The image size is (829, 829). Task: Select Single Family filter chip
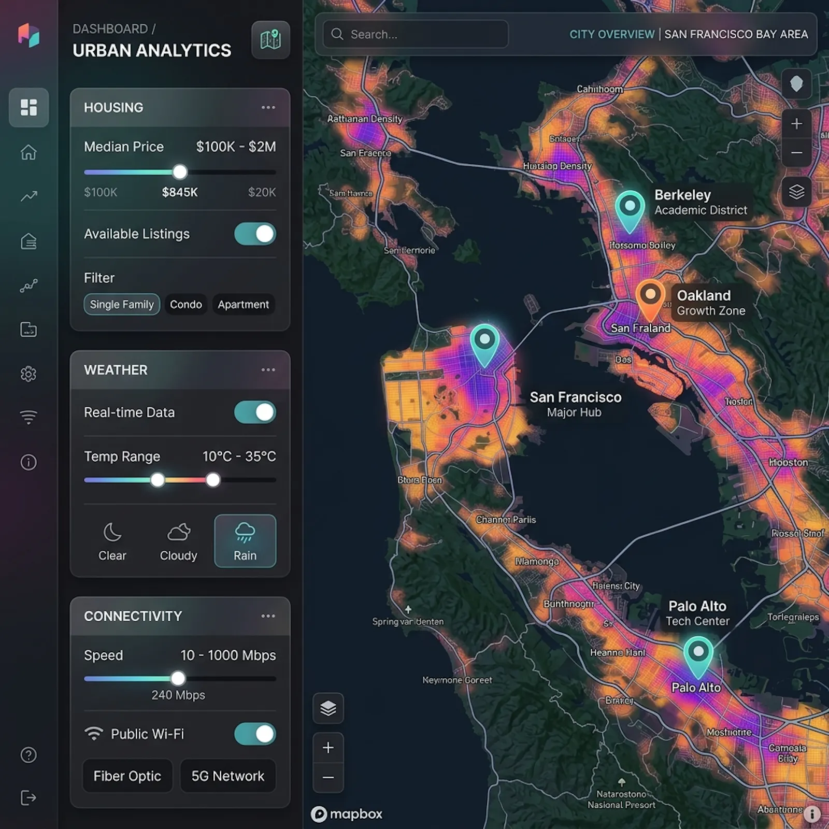[x=122, y=305]
